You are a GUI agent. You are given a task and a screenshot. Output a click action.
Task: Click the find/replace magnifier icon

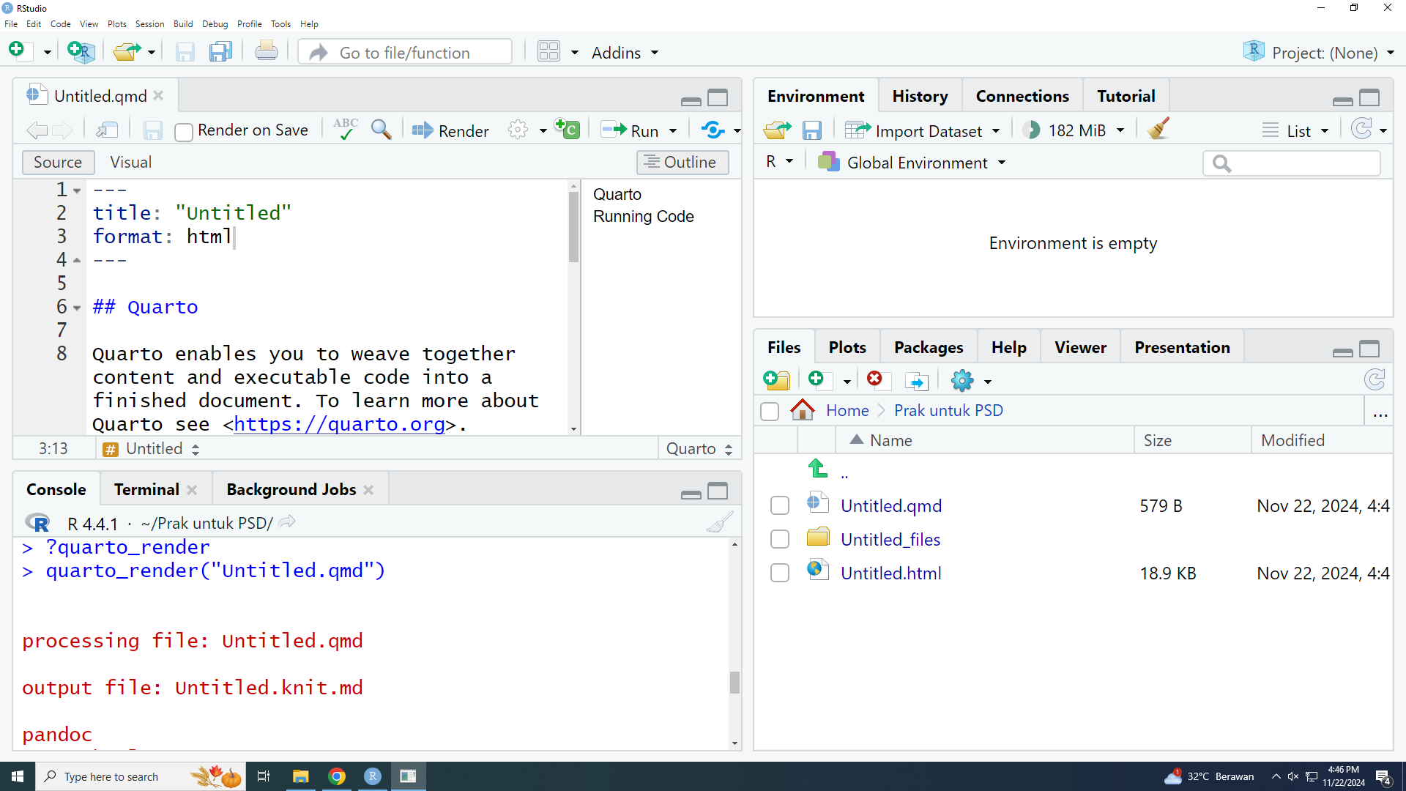[381, 130]
